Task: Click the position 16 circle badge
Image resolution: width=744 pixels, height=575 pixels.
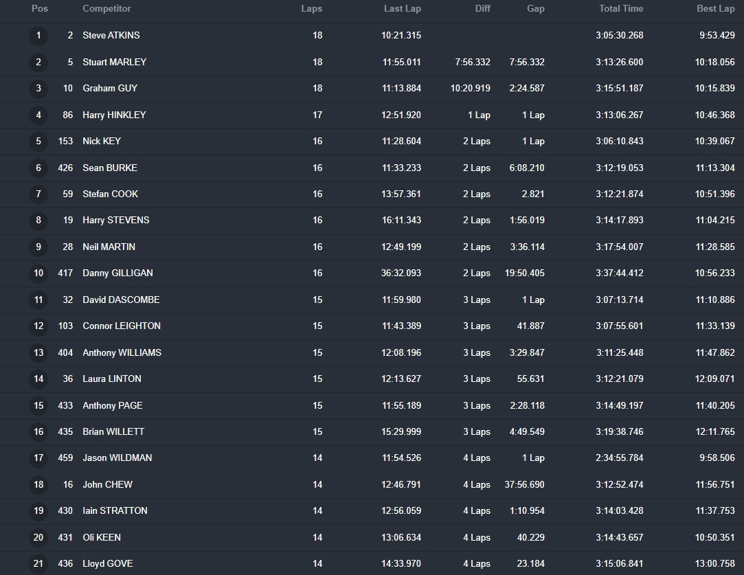Action: pyautogui.click(x=38, y=432)
